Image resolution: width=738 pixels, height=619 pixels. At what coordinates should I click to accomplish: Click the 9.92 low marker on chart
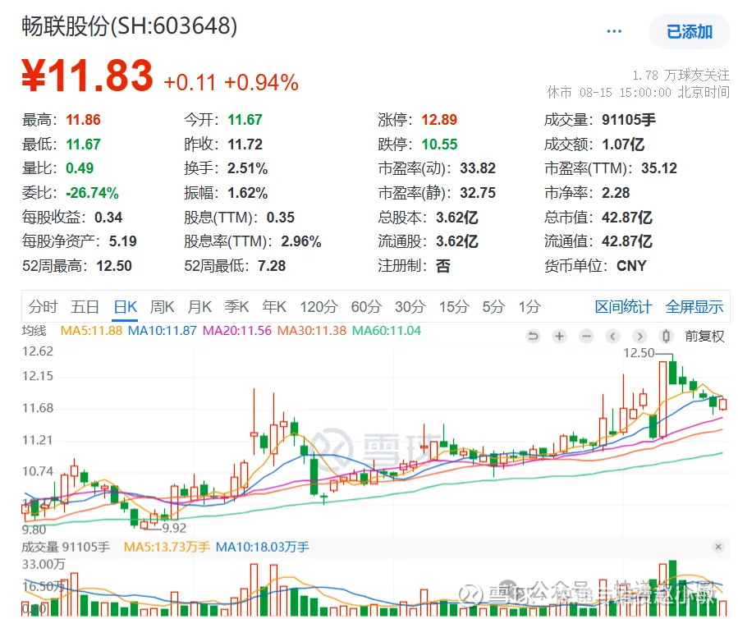tap(174, 528)
